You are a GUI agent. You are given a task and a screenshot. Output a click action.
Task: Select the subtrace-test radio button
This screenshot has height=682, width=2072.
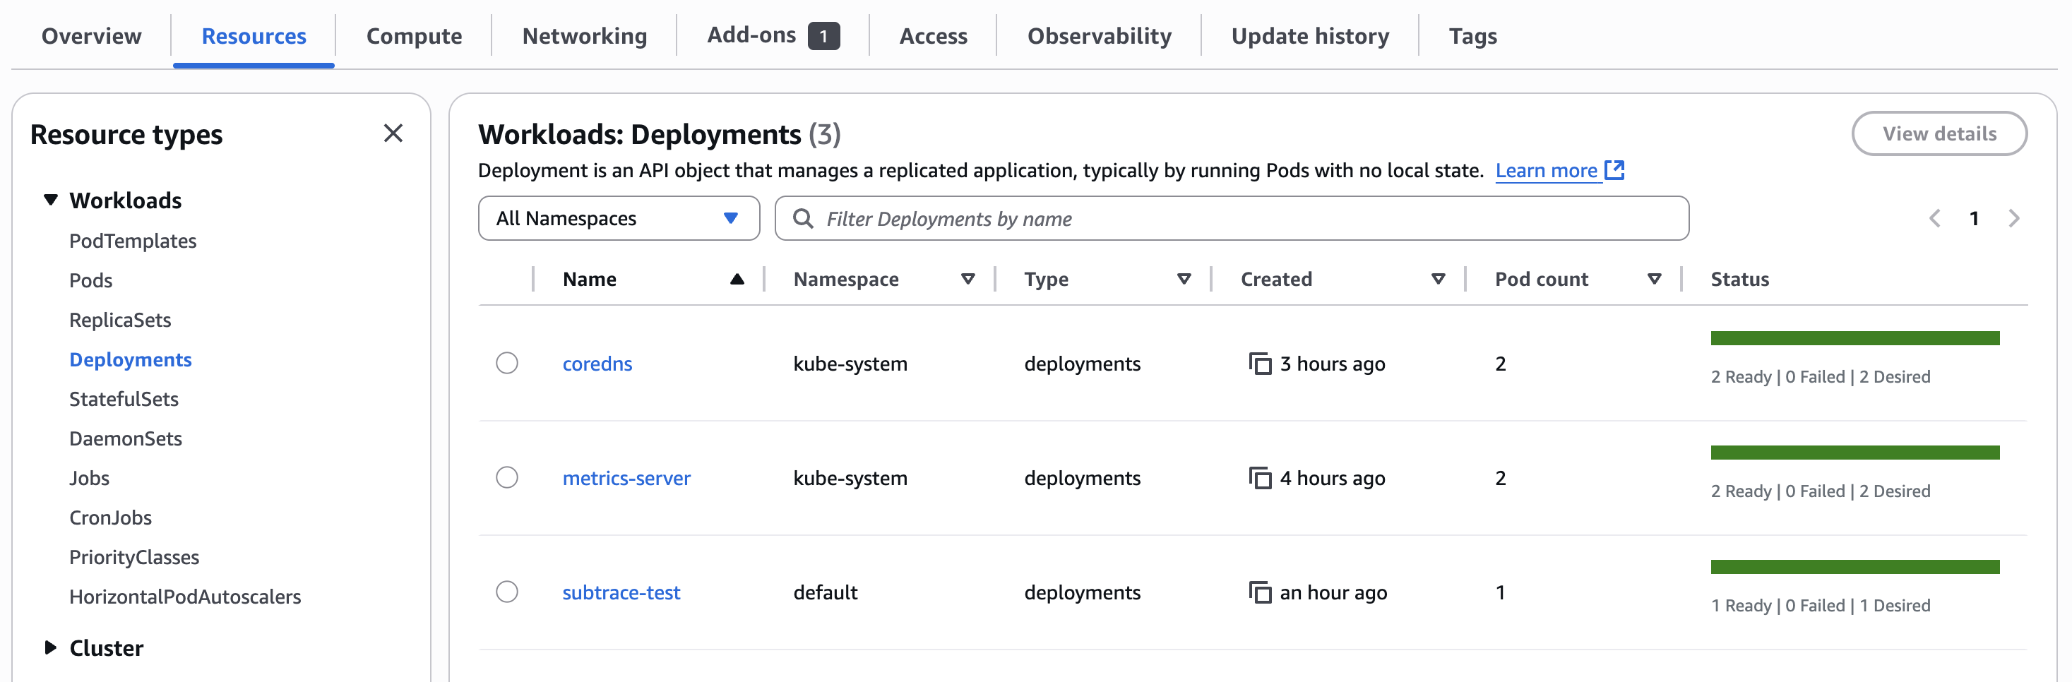[x=507, y=591]
